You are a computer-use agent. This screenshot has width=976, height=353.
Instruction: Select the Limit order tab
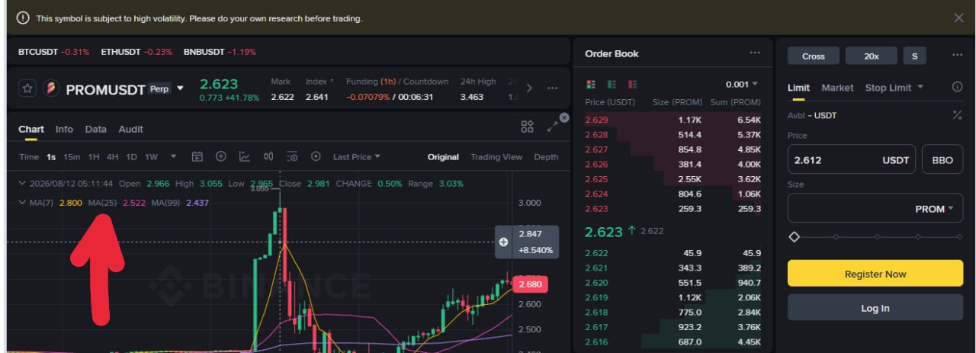point(798,88)
